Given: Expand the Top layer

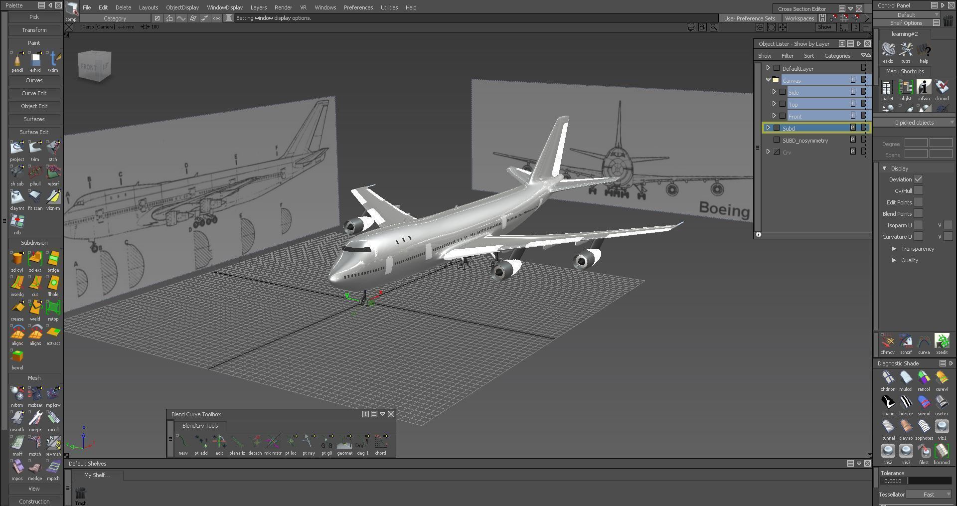Looking at the screenshot, I should [x=774, y=104].
